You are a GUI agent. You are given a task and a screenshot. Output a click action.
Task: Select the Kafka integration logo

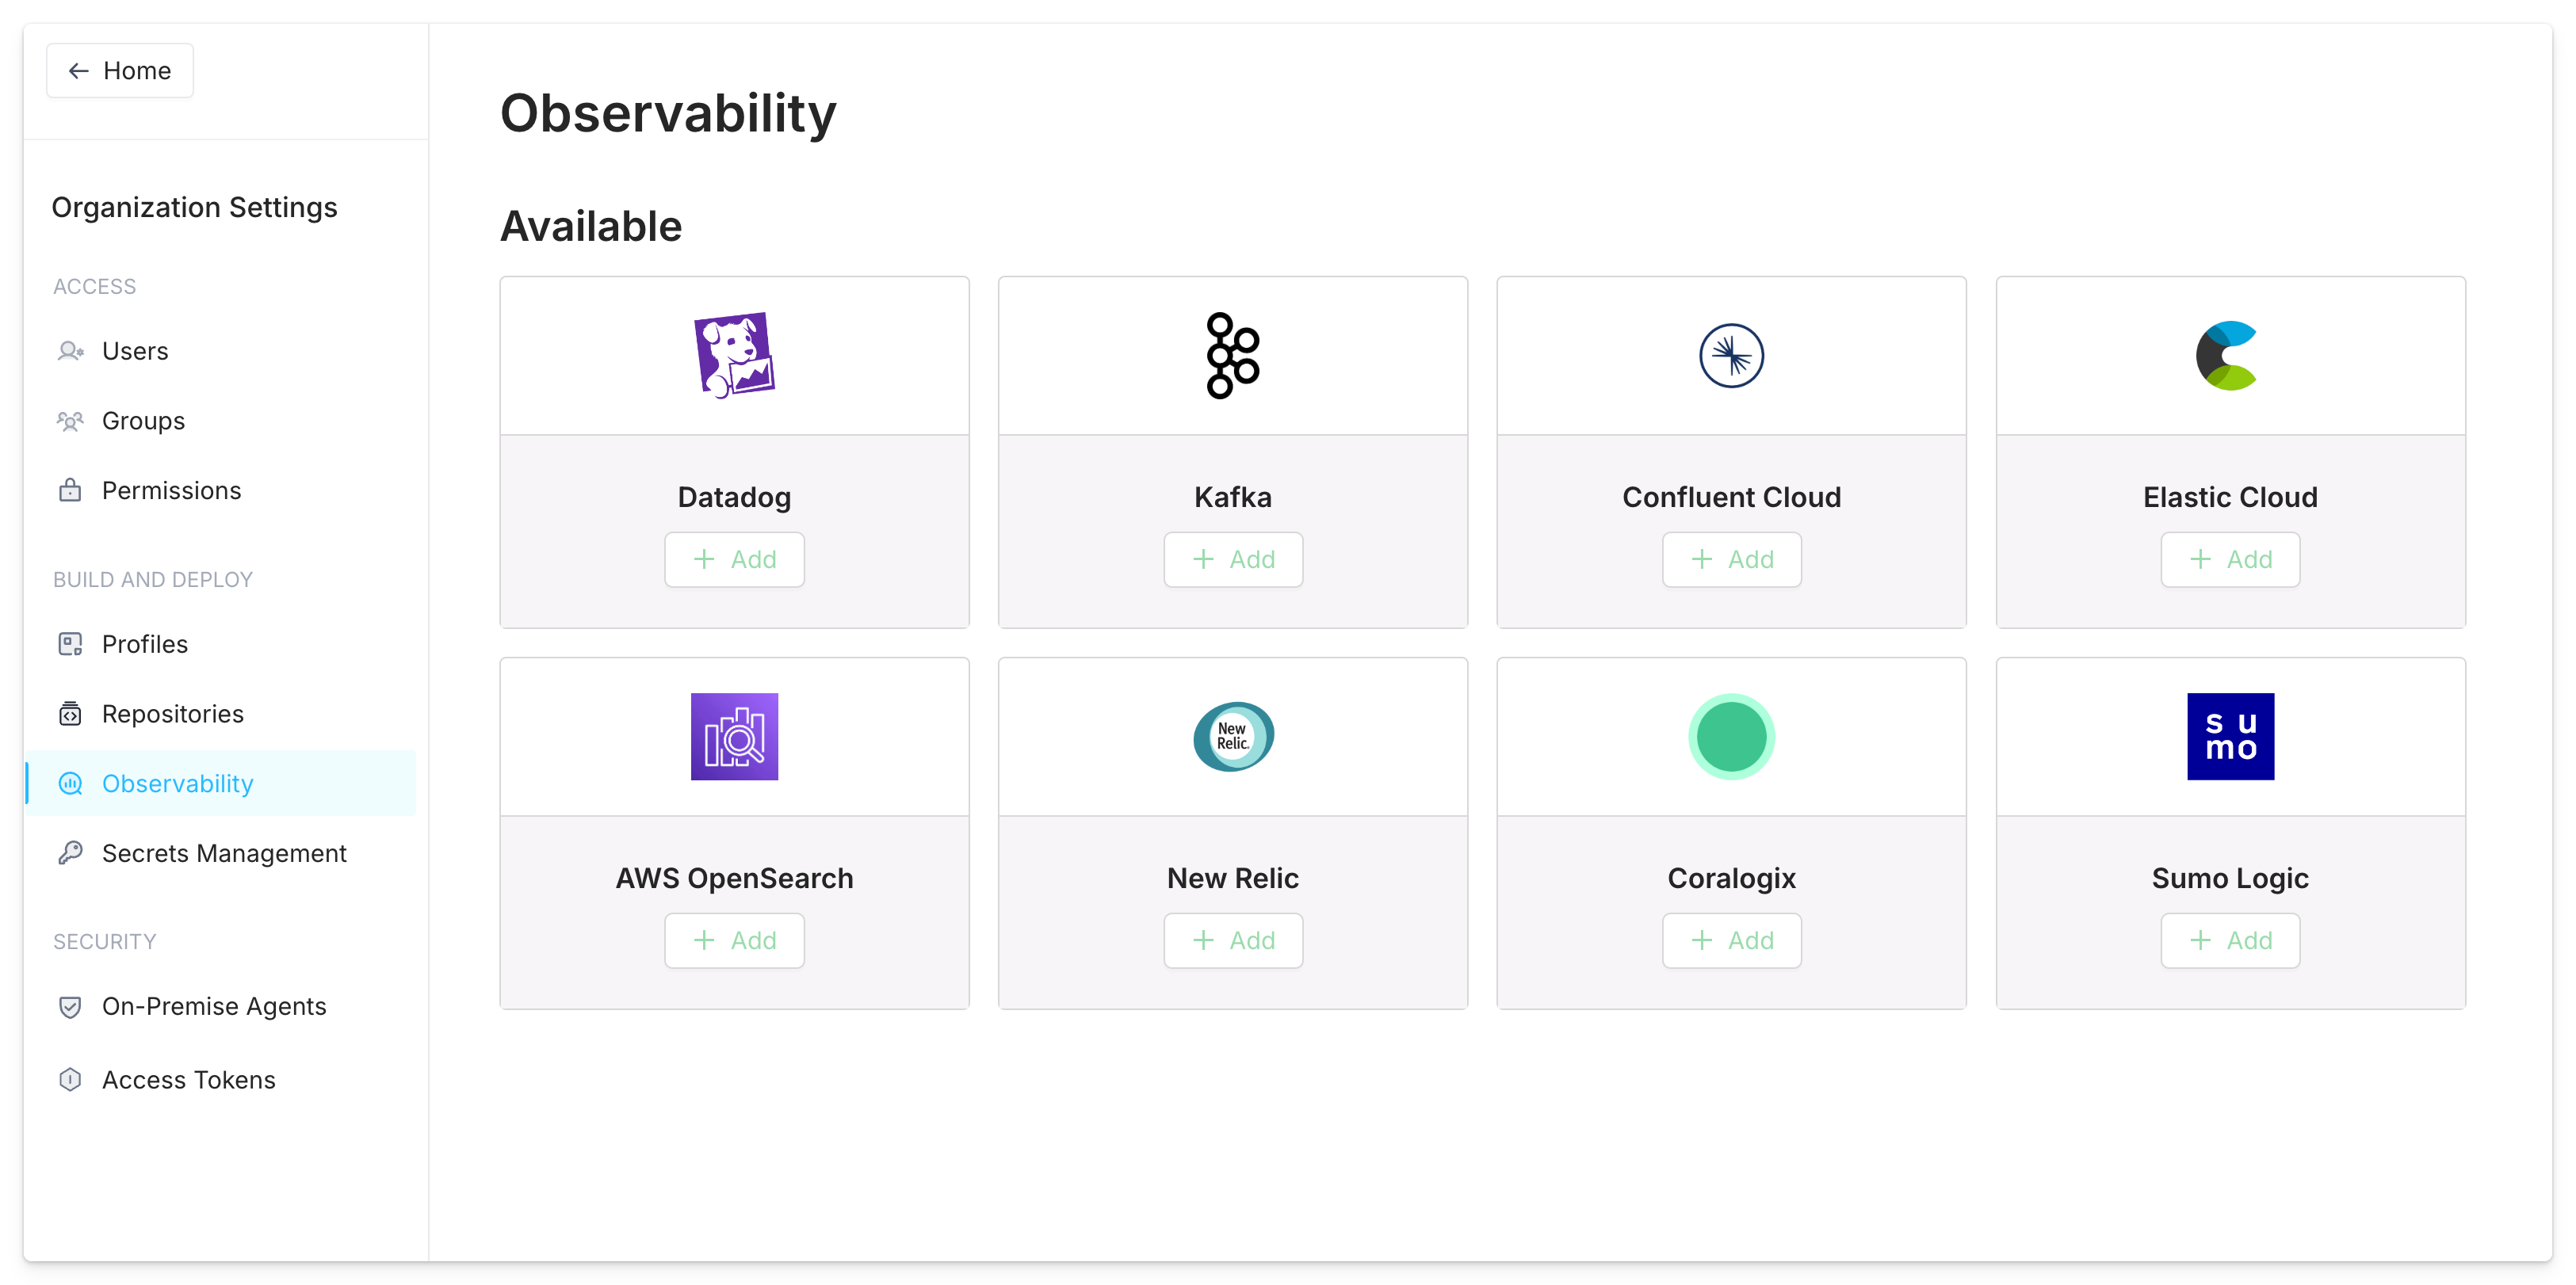(1232, 355)
